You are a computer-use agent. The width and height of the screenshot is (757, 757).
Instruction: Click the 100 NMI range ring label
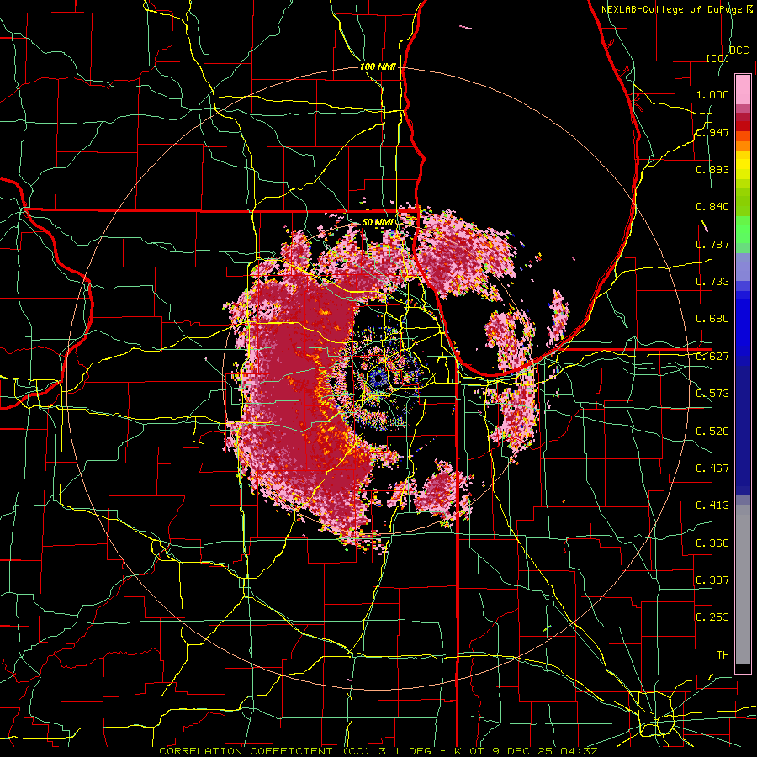click(378, 66)
